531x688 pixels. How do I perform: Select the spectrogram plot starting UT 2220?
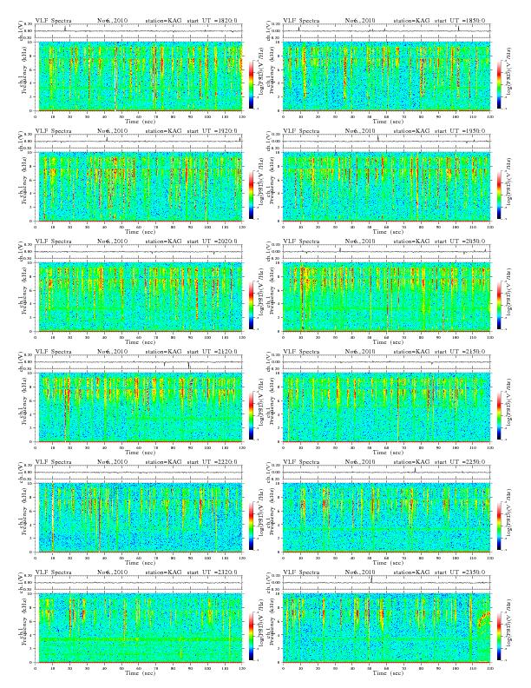[x=139, y=518]
